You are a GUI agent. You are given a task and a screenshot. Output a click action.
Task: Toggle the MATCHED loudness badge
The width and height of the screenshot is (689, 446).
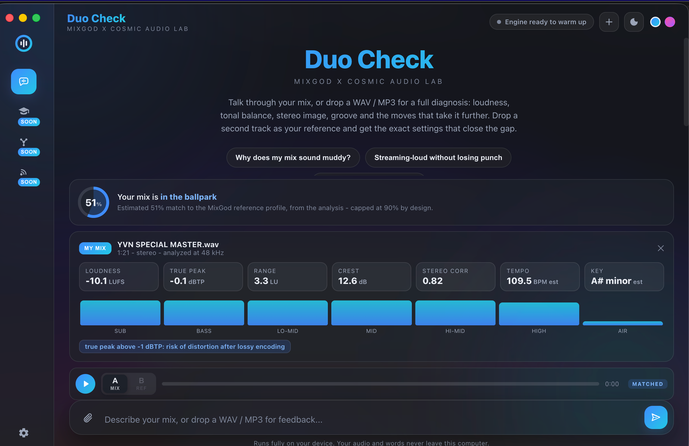click(647, 384)
